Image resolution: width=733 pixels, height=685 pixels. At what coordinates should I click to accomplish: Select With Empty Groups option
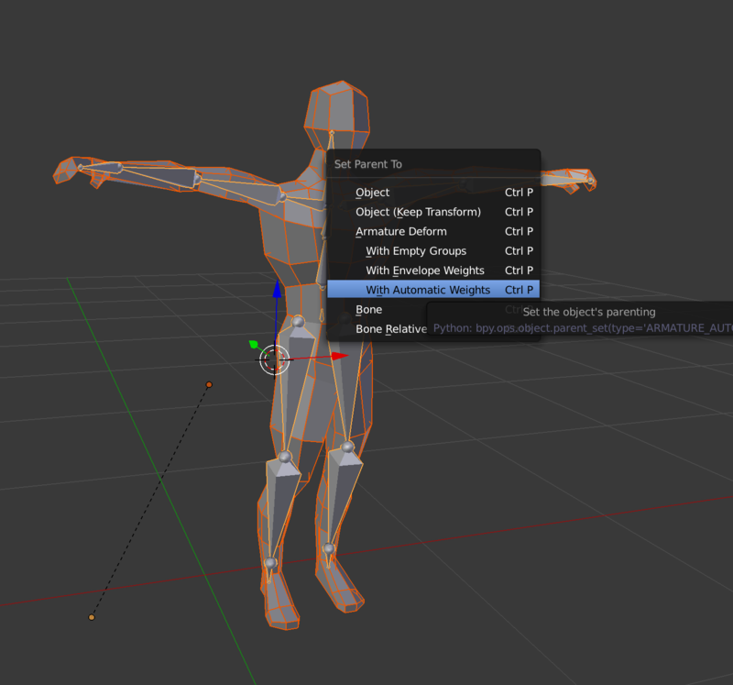coord(432,251)
